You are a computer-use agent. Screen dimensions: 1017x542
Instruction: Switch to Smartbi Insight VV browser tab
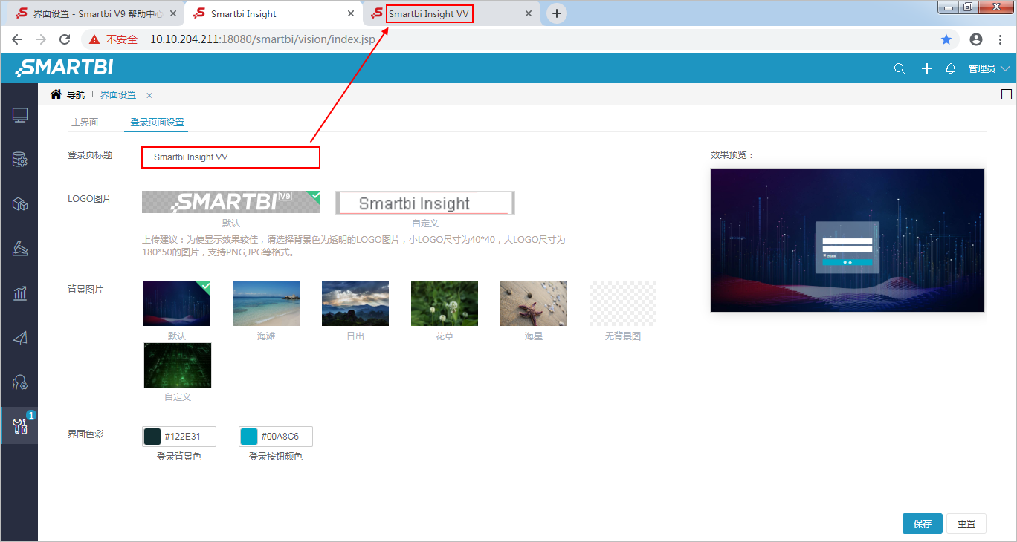click(x=451, y=13)
